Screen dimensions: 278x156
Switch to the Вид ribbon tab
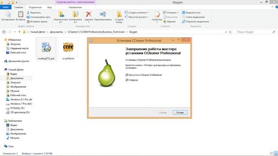[x=50, y=7]
